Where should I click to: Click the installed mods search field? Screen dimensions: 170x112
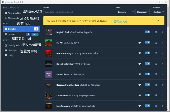79,12
